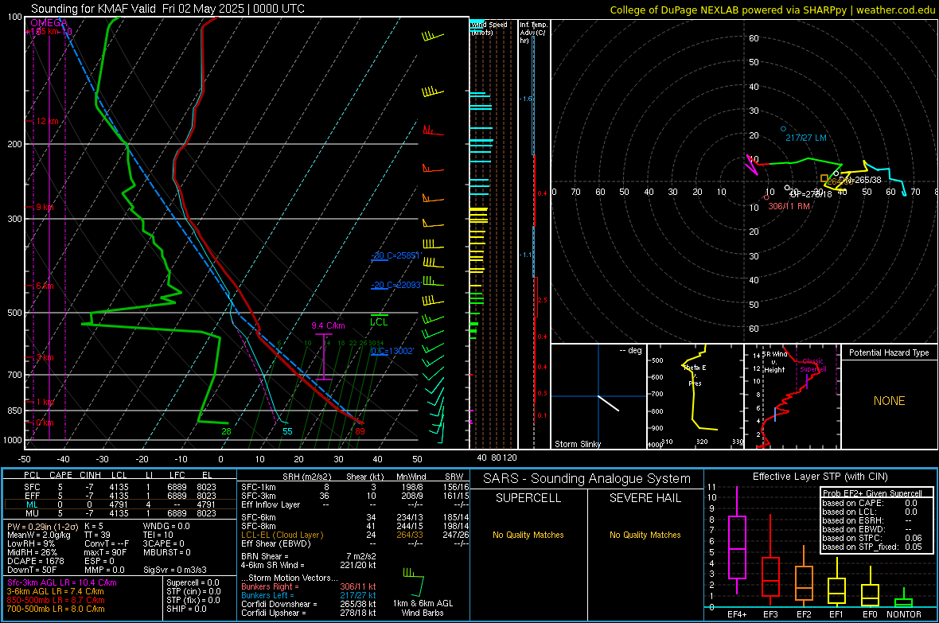The width and height of the screenshot is (939, 623).
Task: Click the '6 km' height marker
Action: pos(45,286)
